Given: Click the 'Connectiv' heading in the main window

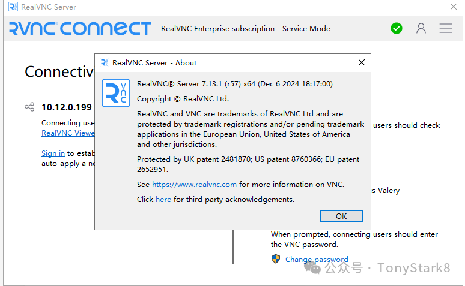Looking at the screenshot, I should coord(59,71).
